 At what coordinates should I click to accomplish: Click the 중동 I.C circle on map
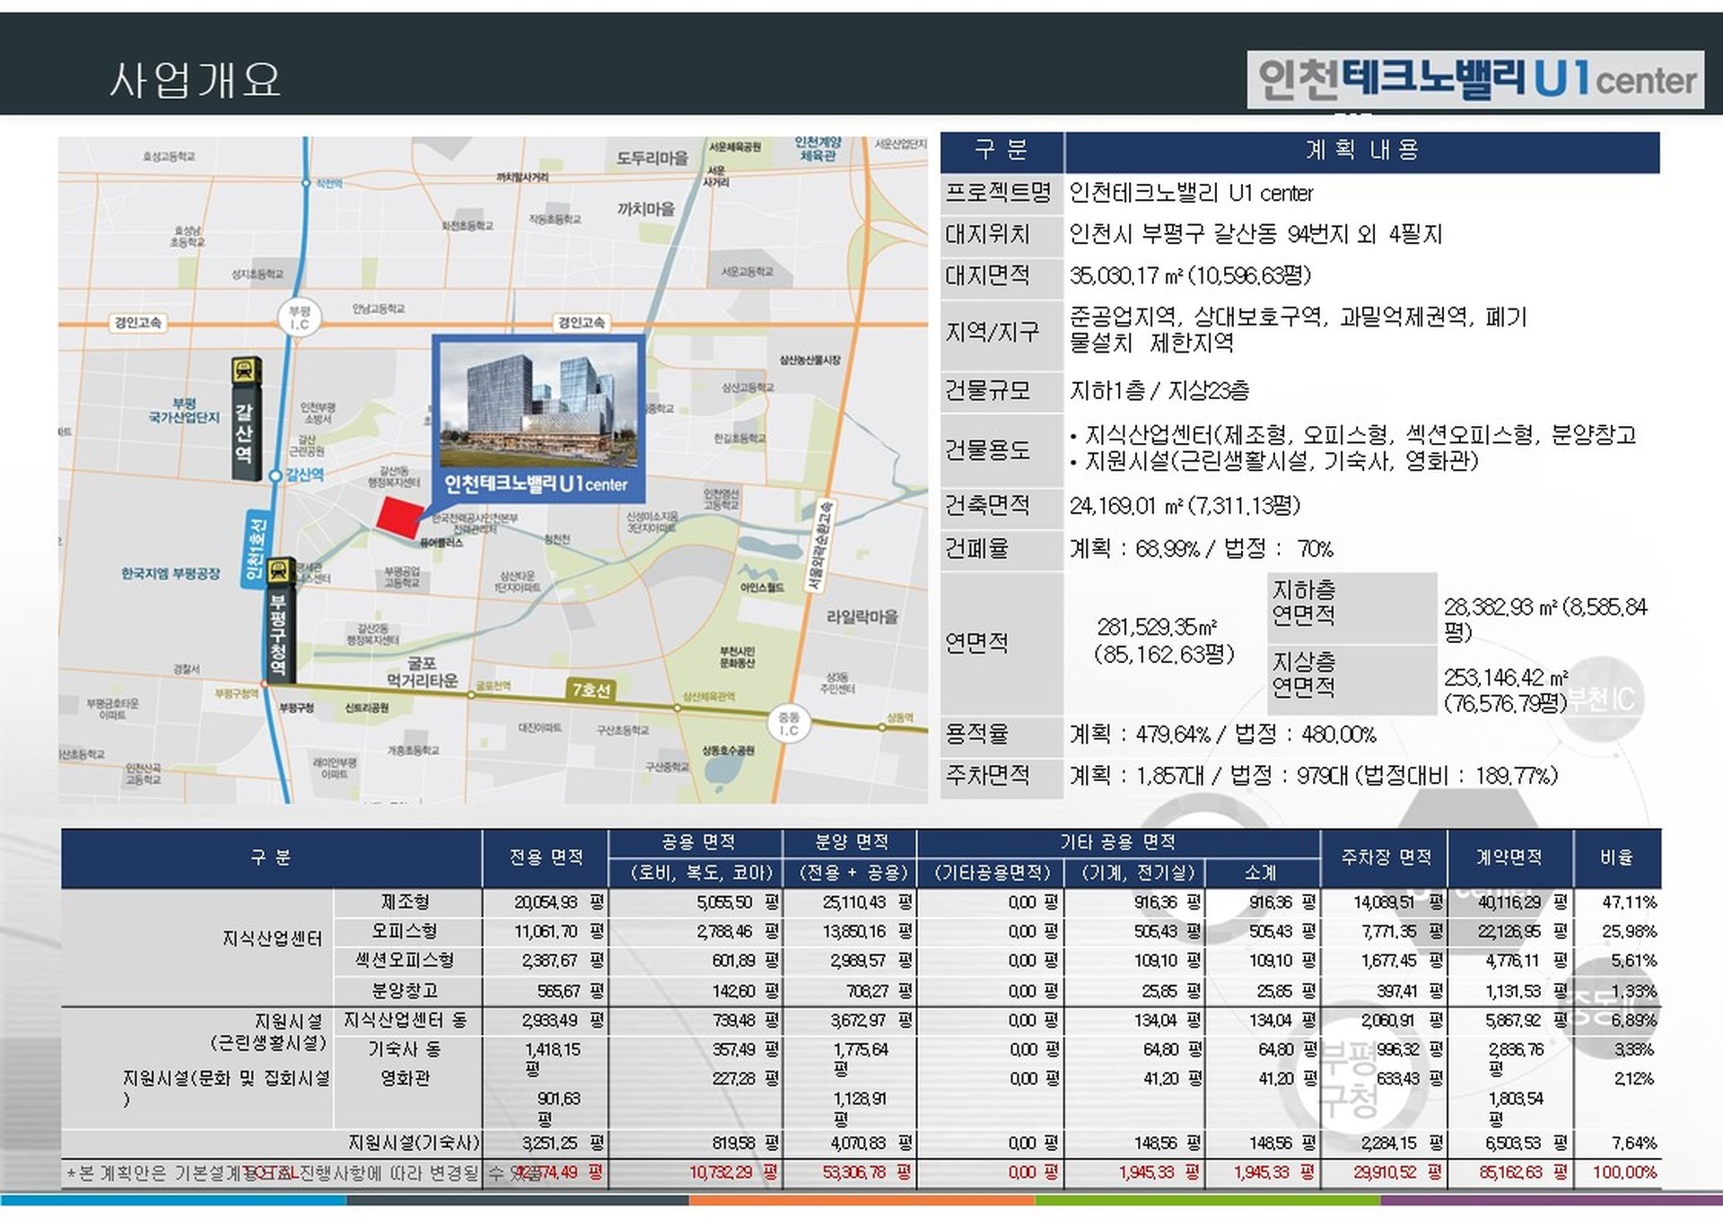click(x=789, y=724)
